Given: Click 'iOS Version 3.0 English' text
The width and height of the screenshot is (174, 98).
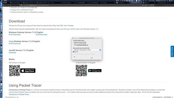Looking at the screenshot, I should click(x=17, y=63).
